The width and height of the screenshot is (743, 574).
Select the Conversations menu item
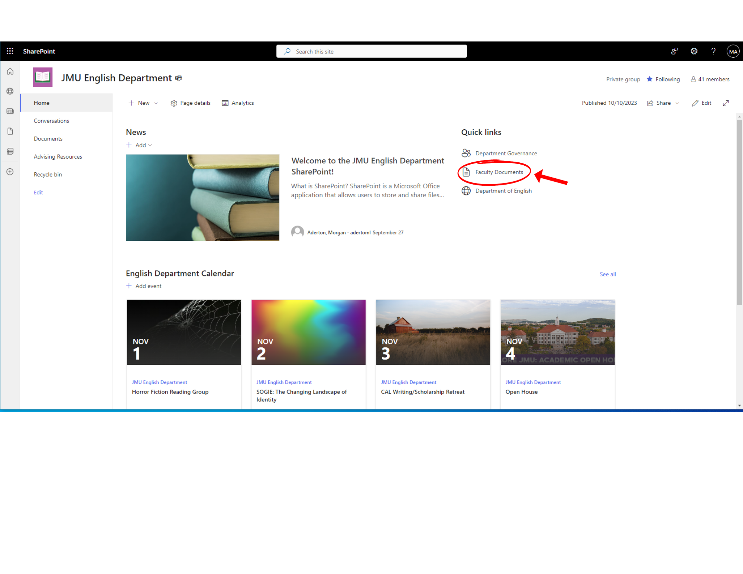pos(52,121)
